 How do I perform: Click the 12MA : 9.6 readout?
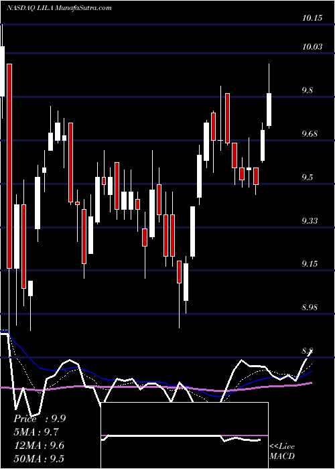click(x=39, y=446)
